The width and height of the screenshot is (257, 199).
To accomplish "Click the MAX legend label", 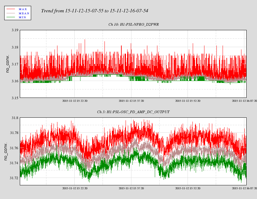I will point(23,9).
